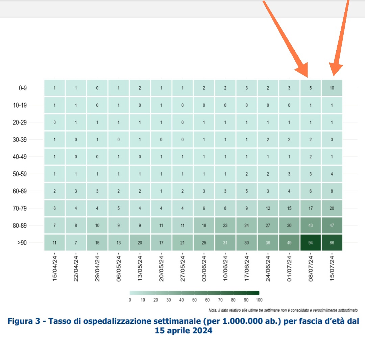Viewport: 365px width, 344px height.
Task: Click the legend tick label 100
Action: point(259,300)
